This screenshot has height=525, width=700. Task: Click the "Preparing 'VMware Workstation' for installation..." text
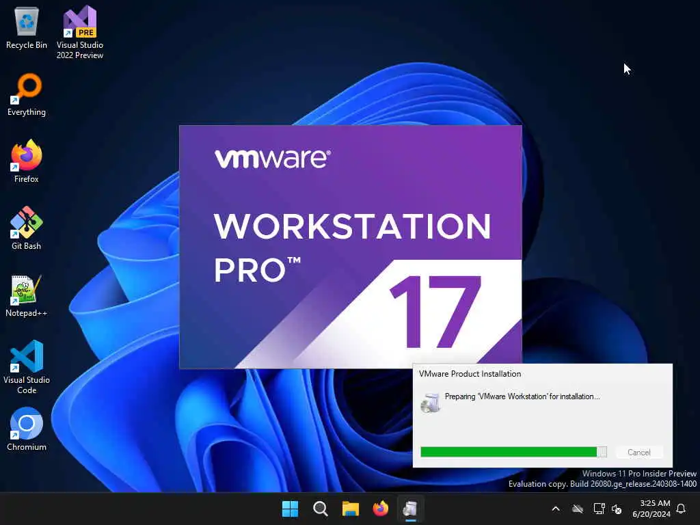click(x=522, y=396)
